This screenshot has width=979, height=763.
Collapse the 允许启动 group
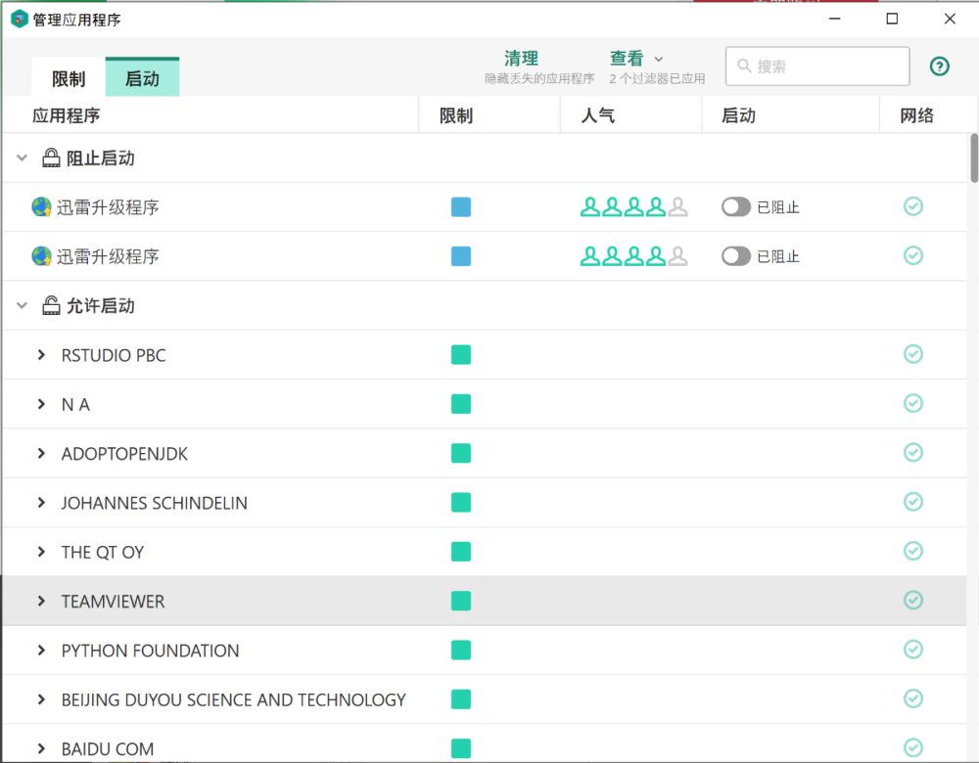pyautogui.click(x=22, y=305)
